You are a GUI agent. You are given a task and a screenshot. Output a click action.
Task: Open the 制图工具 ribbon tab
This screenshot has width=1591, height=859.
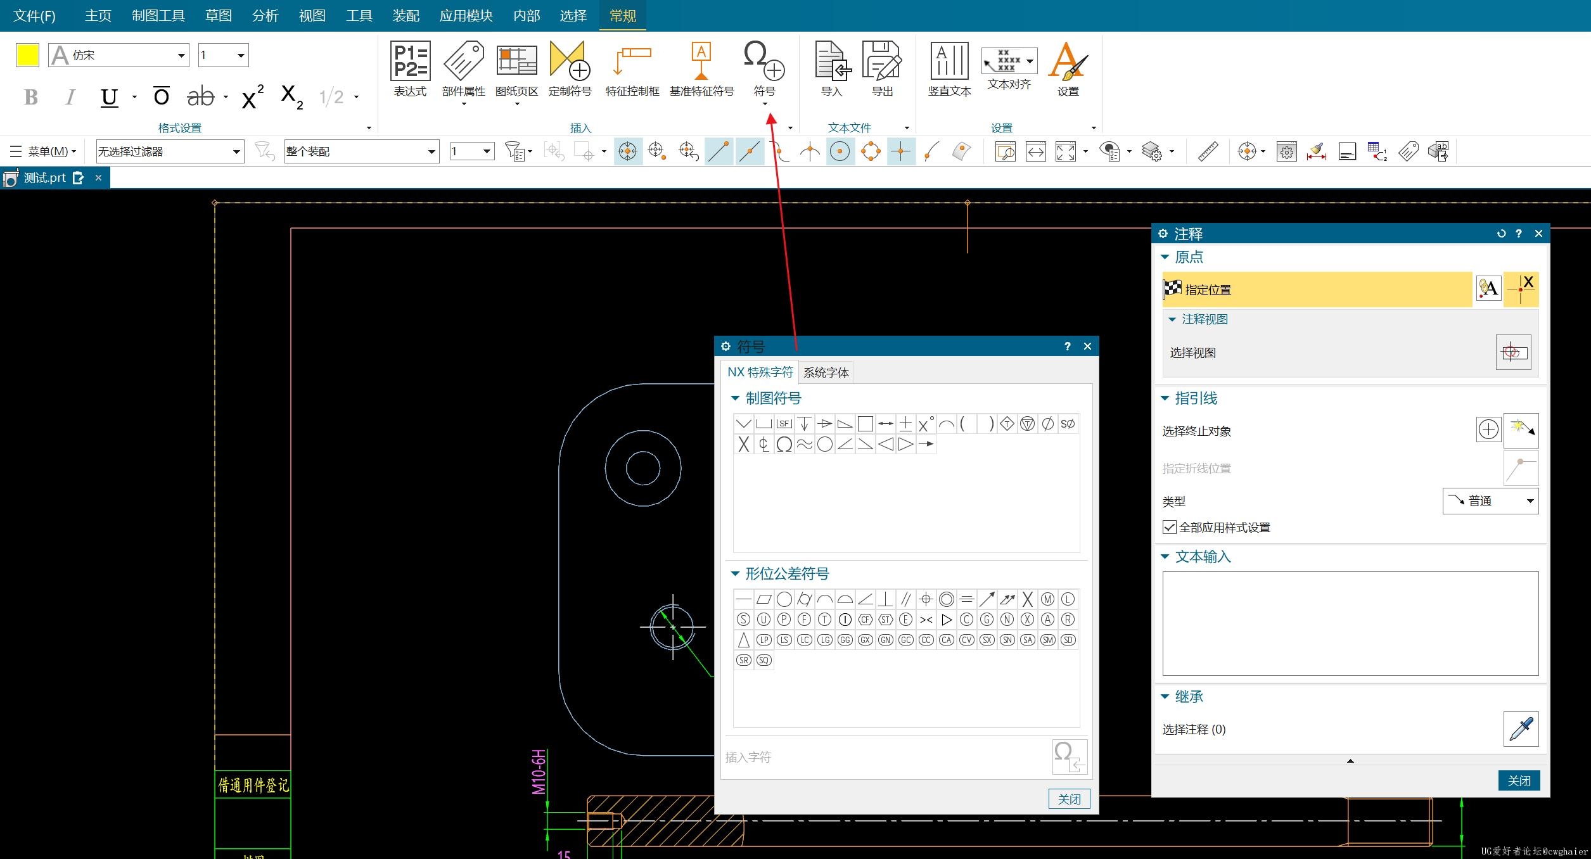coord(158,15)
